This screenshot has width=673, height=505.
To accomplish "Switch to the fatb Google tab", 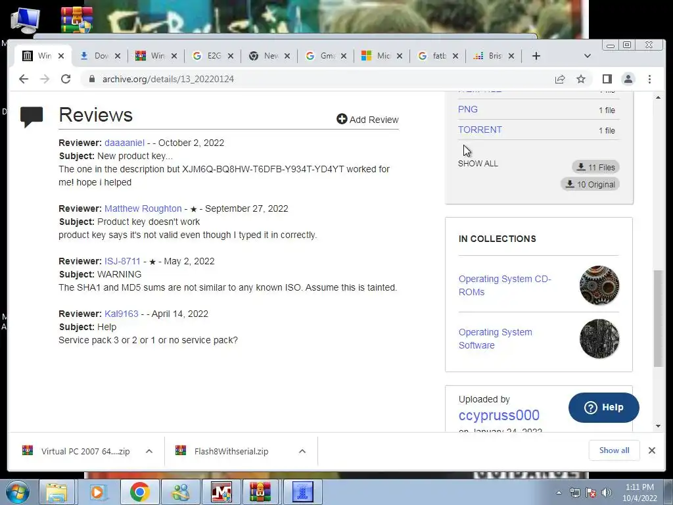I will pyautogui.click(x=433, y=56).
